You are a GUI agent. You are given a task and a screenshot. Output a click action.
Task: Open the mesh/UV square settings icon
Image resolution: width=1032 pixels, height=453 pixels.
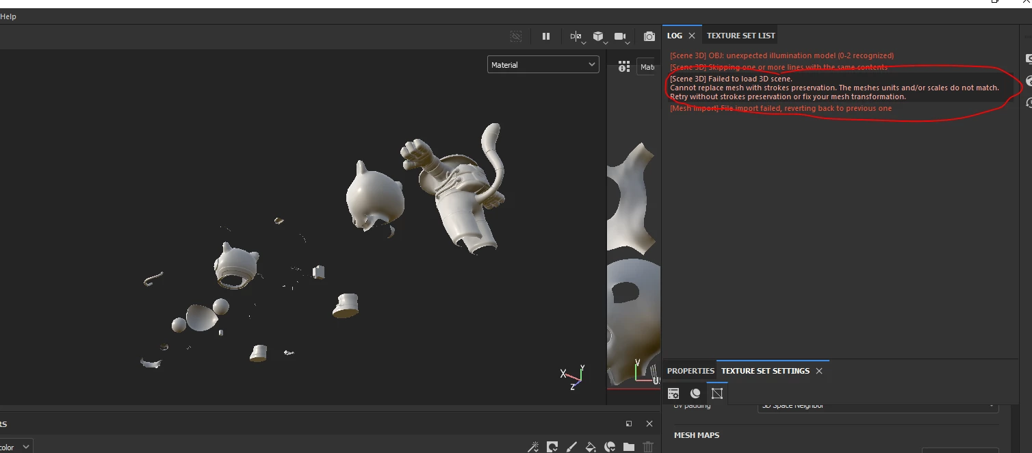717,393
